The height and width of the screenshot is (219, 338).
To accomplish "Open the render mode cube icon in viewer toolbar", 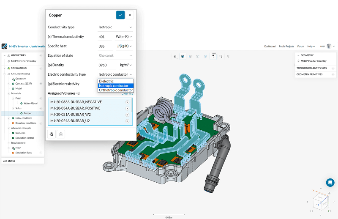I will [175, 56].
